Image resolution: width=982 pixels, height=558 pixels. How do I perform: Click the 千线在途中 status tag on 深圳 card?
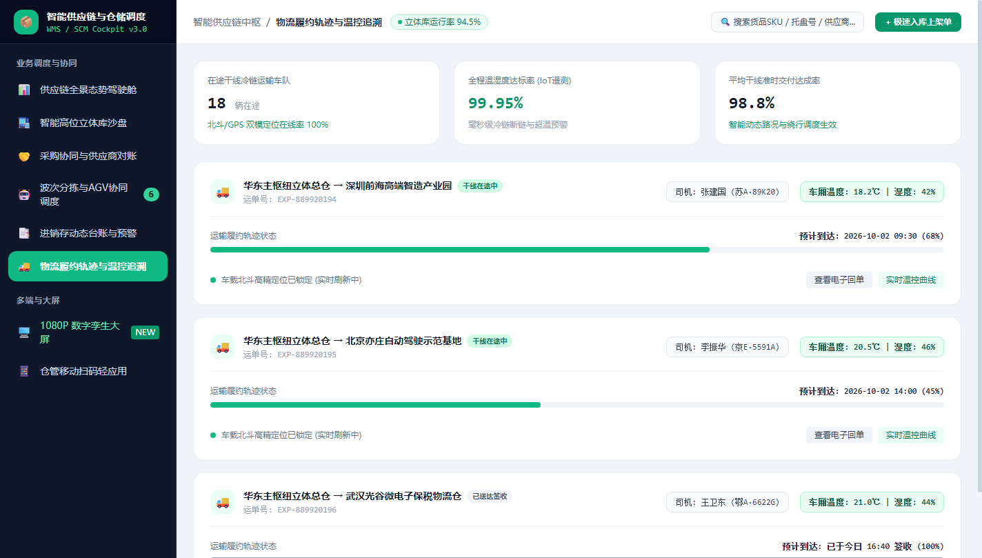pos(480,186)
